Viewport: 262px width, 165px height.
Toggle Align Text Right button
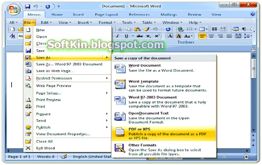220,36
